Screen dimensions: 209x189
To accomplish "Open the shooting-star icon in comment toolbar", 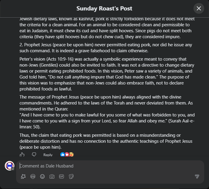I will 23,176.
